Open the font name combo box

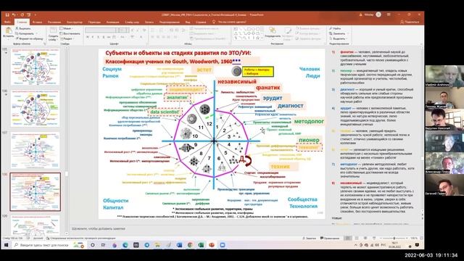[x=102, y=30]
